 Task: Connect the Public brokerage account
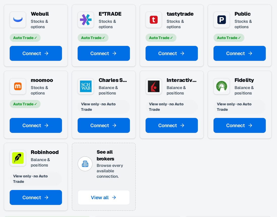(x=239, y=53)
